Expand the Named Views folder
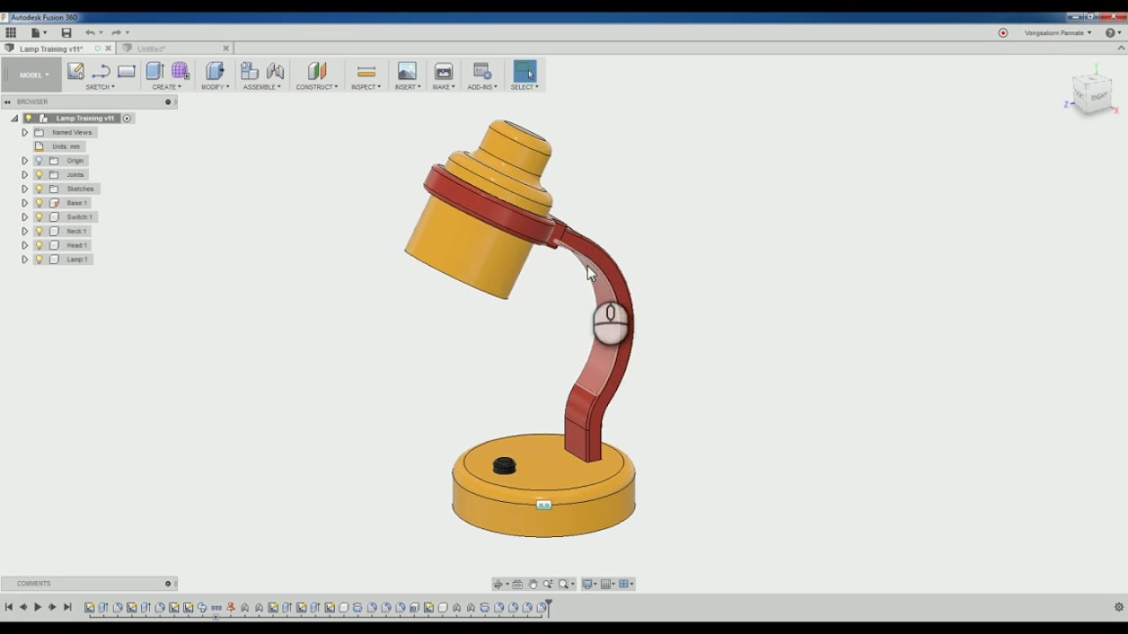Screen dimensions: 1128x634 coord(25,132)
